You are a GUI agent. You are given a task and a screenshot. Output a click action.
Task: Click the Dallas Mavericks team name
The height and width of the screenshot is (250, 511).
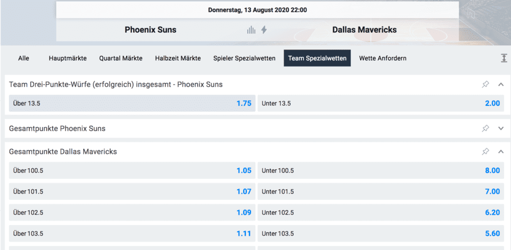364,30
